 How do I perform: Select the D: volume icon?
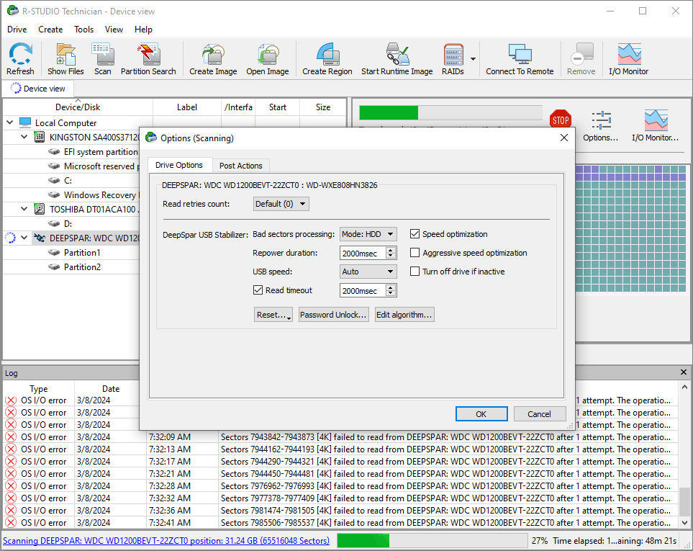[x=54, y=223]
